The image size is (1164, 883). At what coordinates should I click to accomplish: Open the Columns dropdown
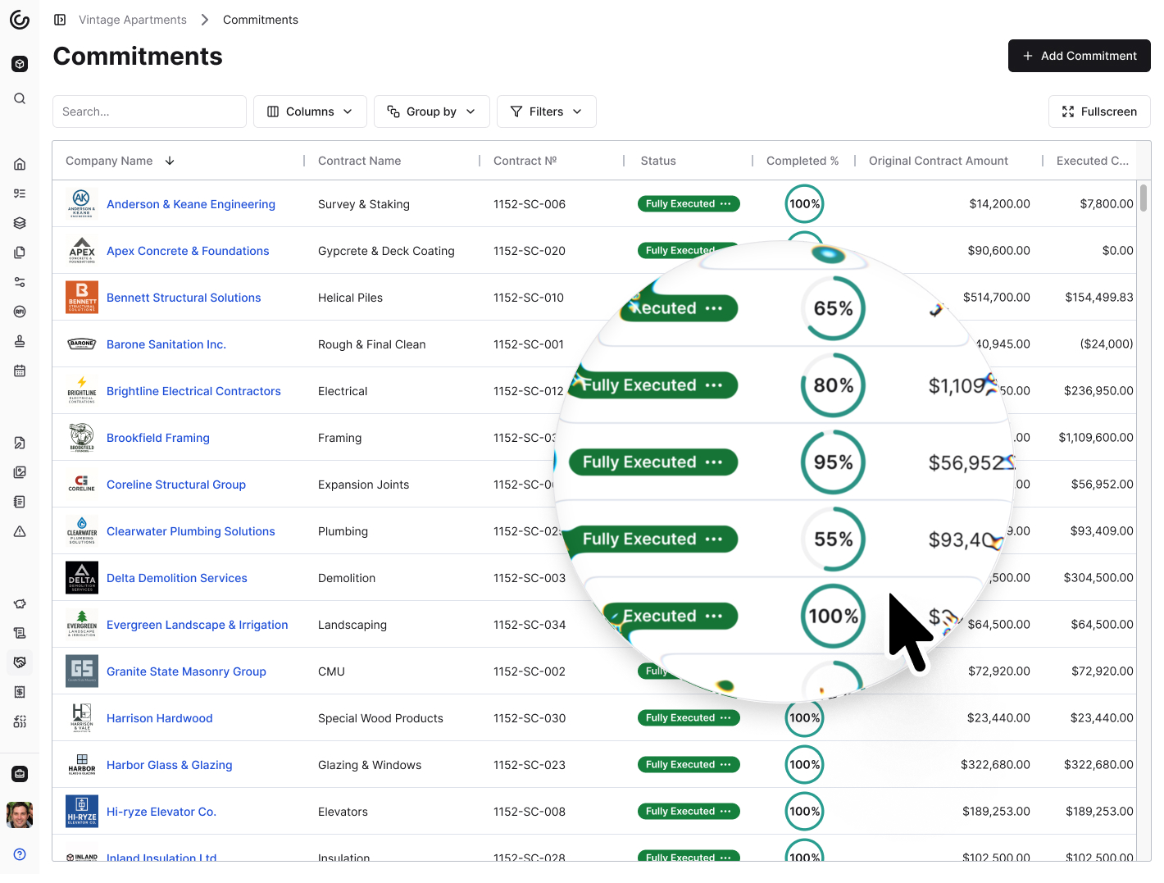pos(310,111)
